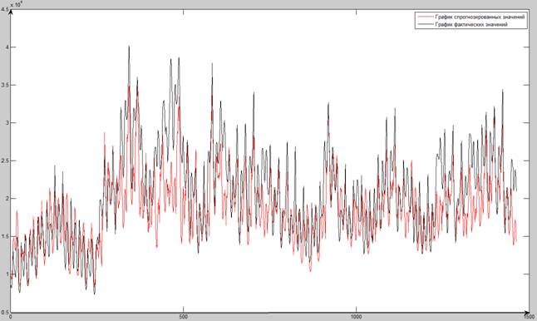Click the black line sample in legend

[x=425, y=24]
